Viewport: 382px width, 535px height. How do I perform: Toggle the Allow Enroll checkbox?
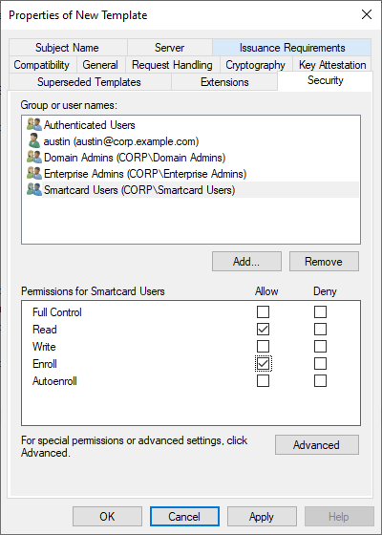[x=263, y=364]
